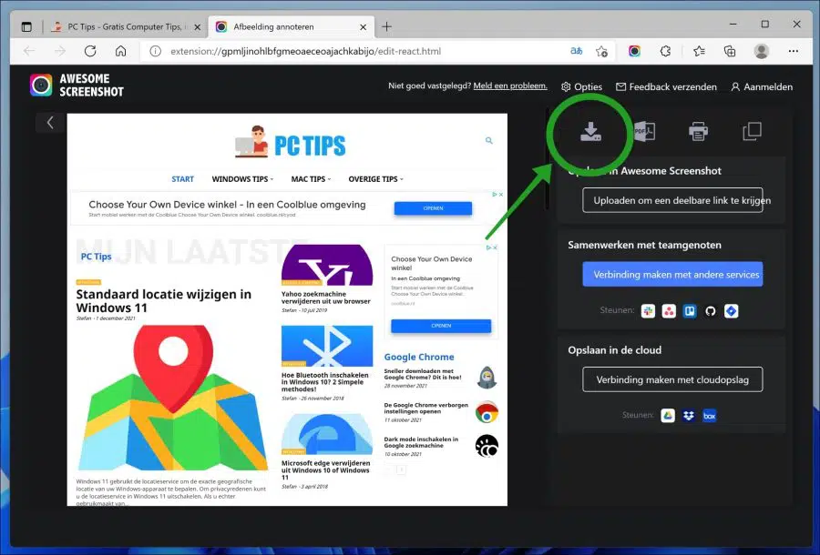Click Verbinding maken met andere services
Screen dimensions: 820x555
click(x=672, y=274)
